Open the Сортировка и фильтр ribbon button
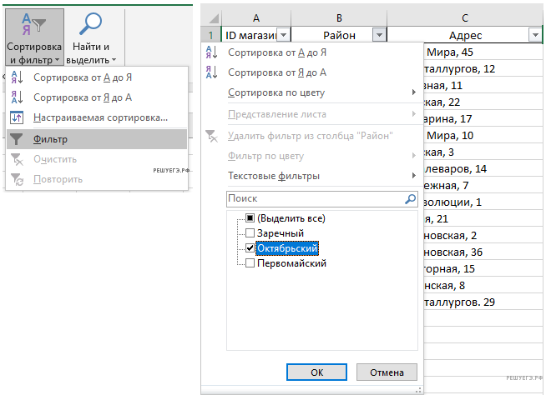The width and height of the screenshot is (546, 400). pos(33,37)
